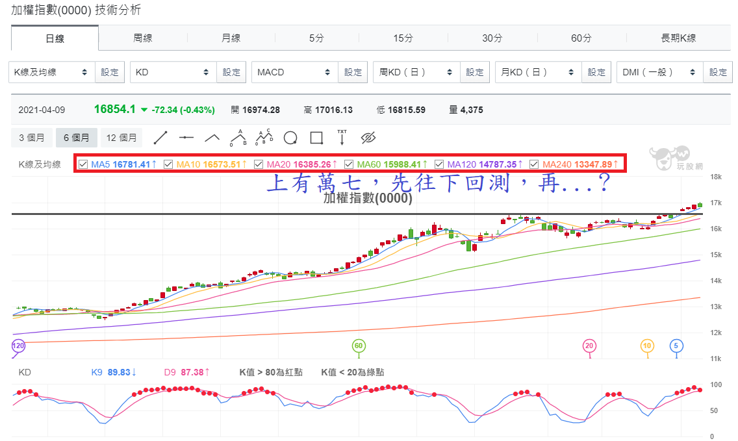Click 設定 button next to DMI dropdown
The image size is (738, 441).
(x=718, y=72)
